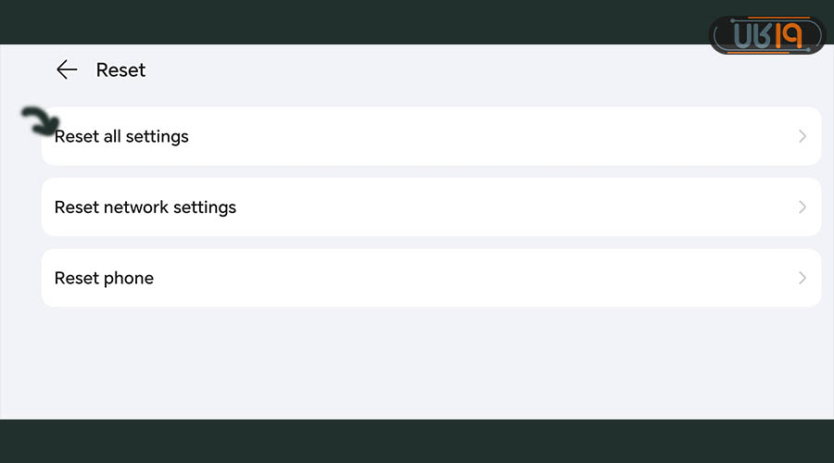Open the Reset network settings option
The width and height of the screenshot is (834, 463).
[145, 207]
